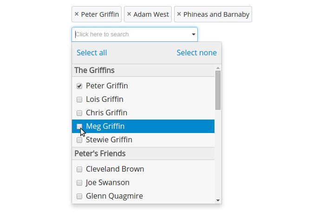Click the list scrollbar thumb

pyautogui.click(x=218, y=90)
